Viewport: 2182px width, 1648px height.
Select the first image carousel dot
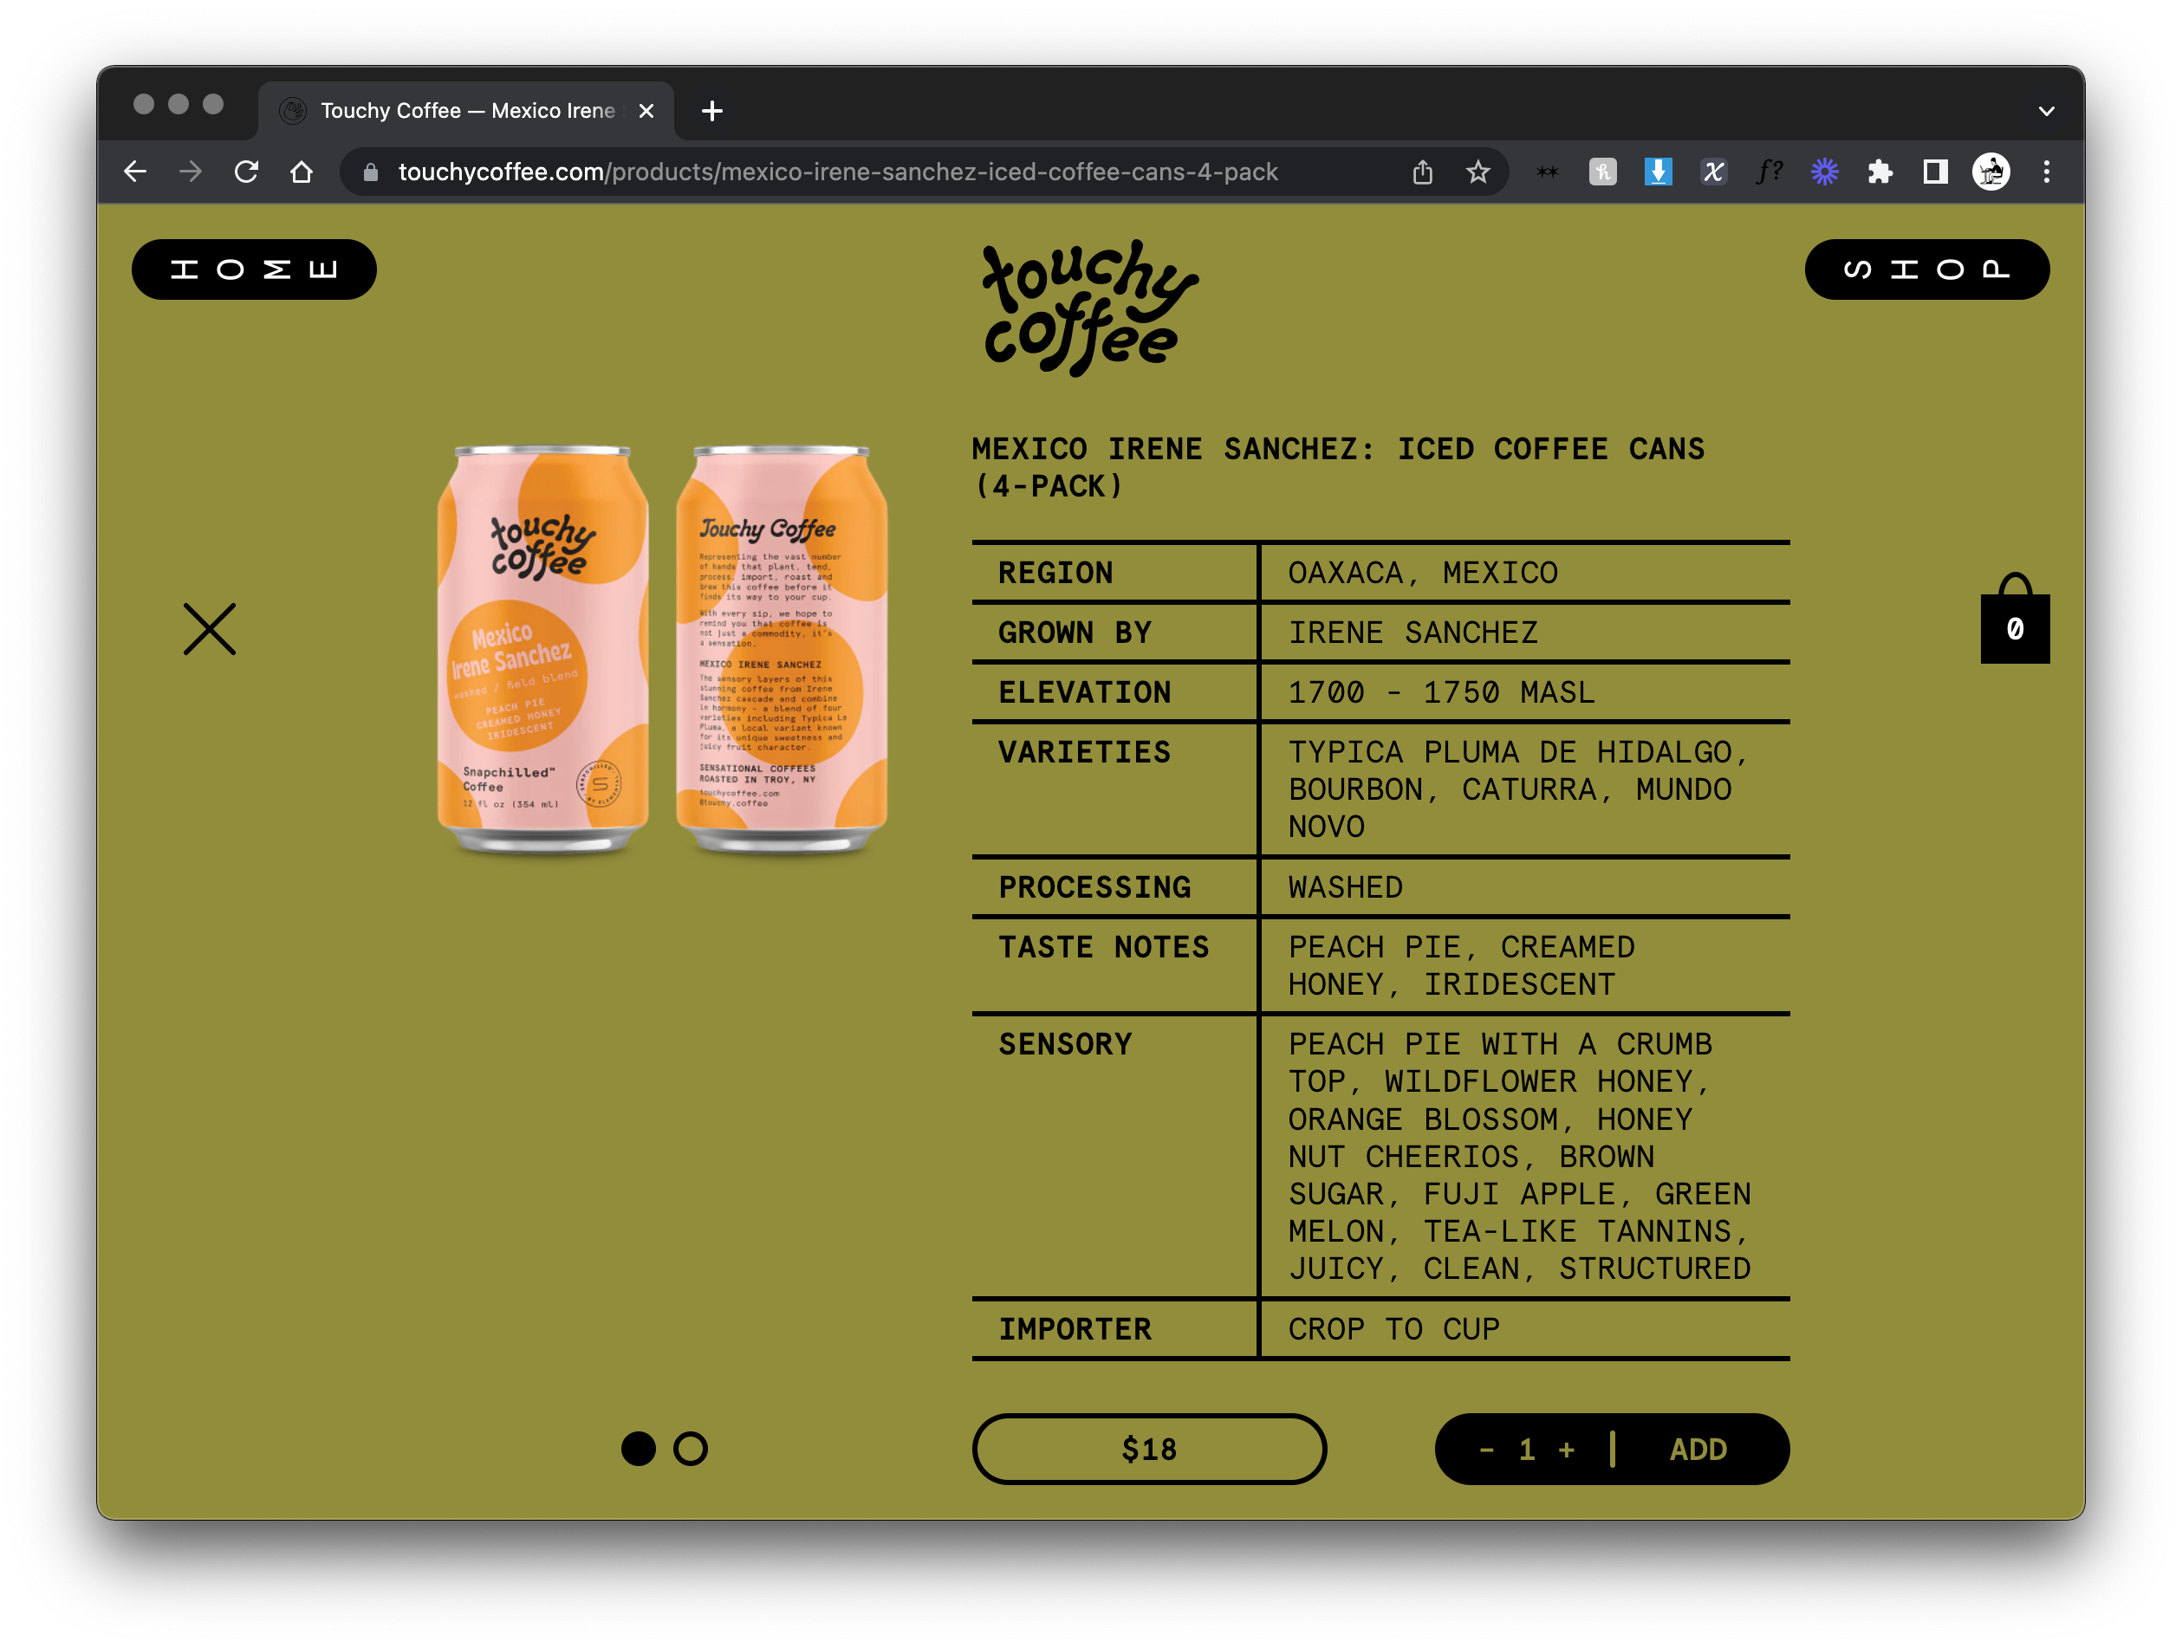(x=639, y=1449)
